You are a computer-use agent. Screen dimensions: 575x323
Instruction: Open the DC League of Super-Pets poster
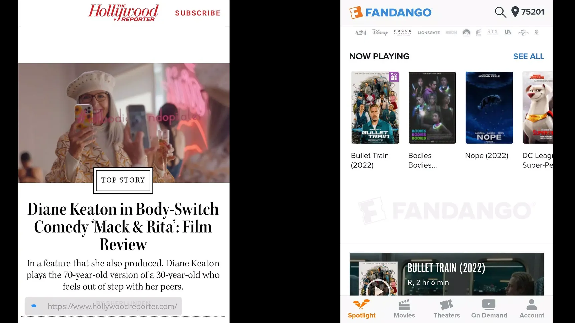(538, 108)
